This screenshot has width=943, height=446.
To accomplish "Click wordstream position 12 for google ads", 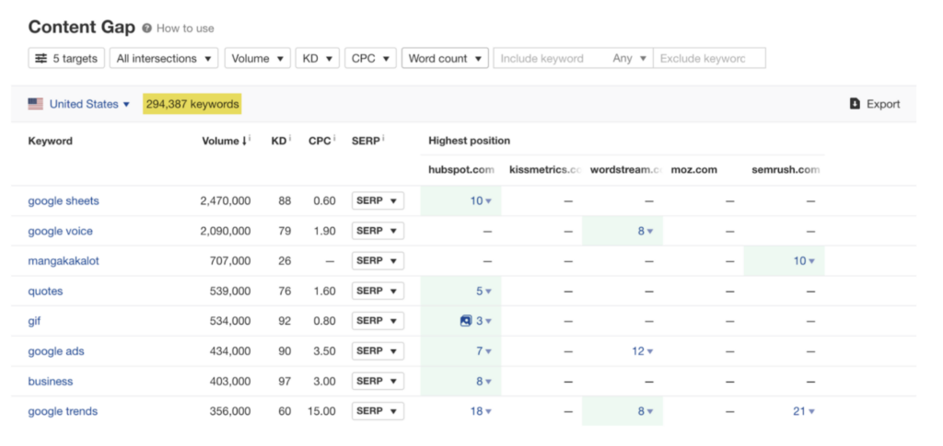I will point(643,351).
